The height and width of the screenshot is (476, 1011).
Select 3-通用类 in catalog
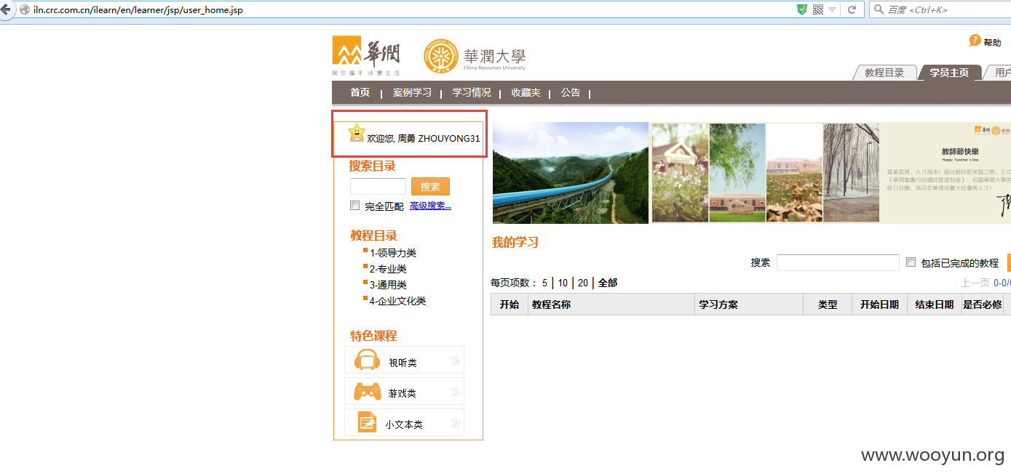click(388, 285)
